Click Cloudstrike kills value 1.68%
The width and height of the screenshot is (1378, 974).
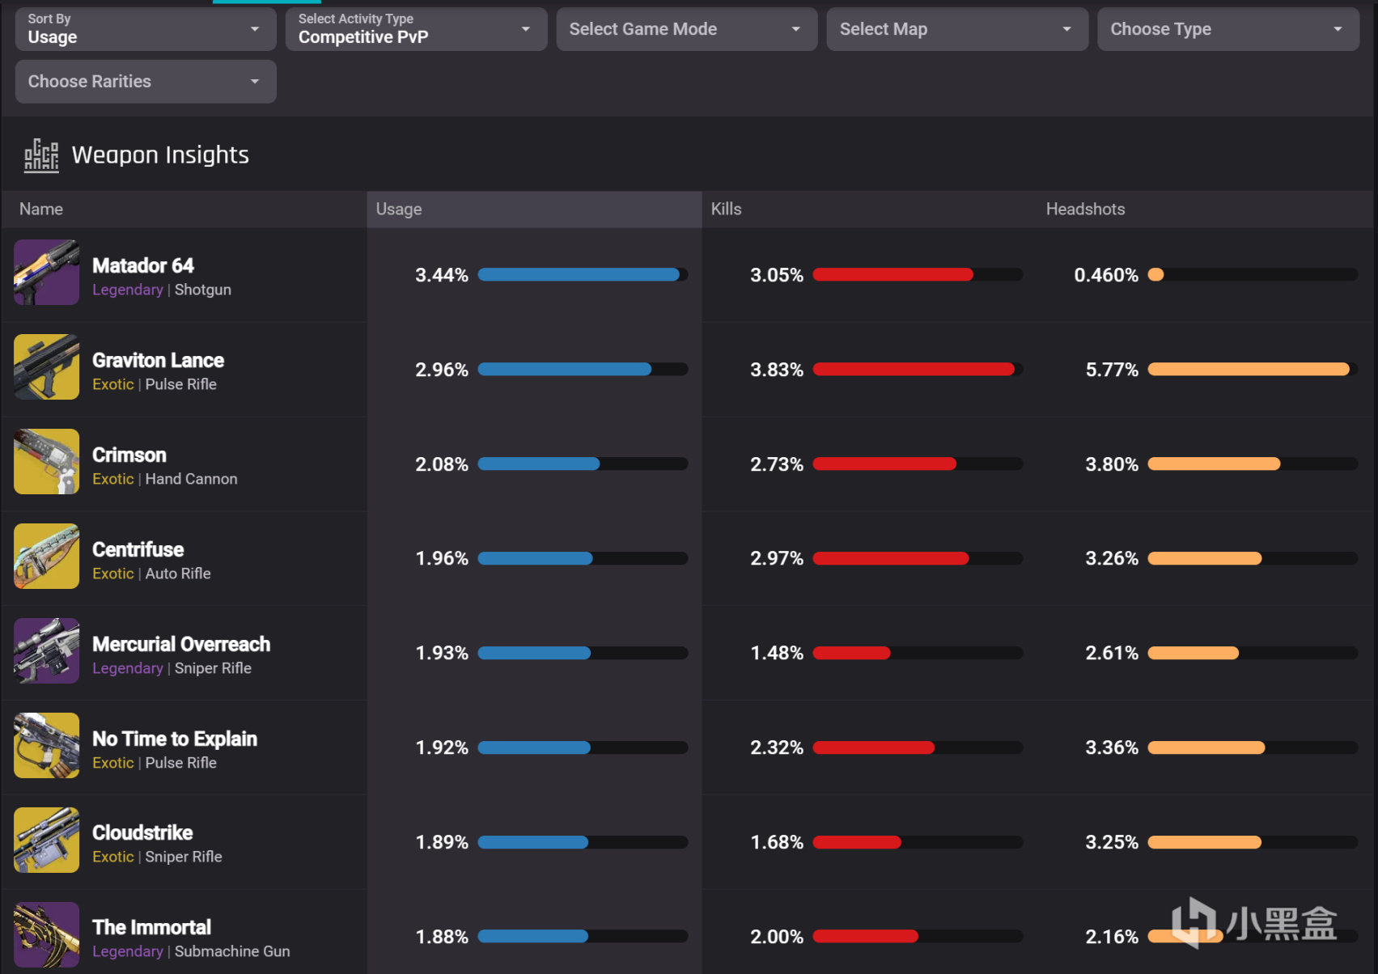coord(777,842)
